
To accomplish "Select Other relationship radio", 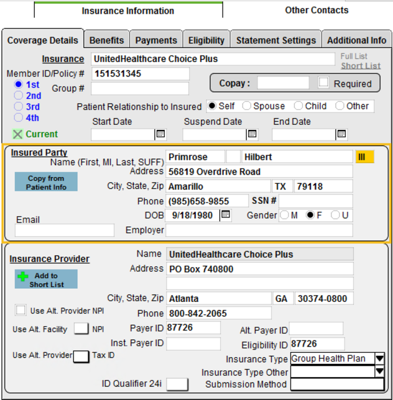I will 340,106.
